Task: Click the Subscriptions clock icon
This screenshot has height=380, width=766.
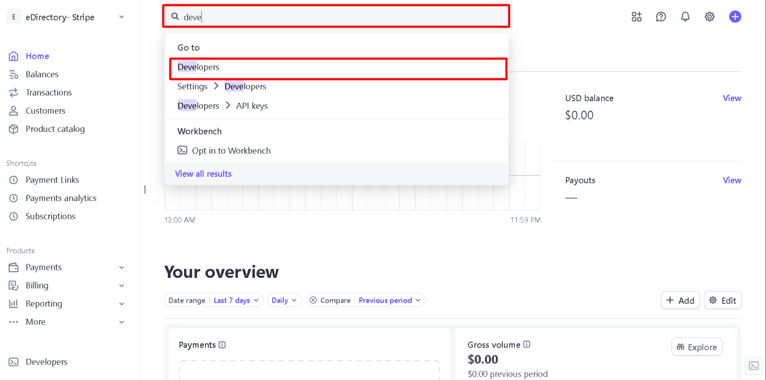Action: pos(14,216)
